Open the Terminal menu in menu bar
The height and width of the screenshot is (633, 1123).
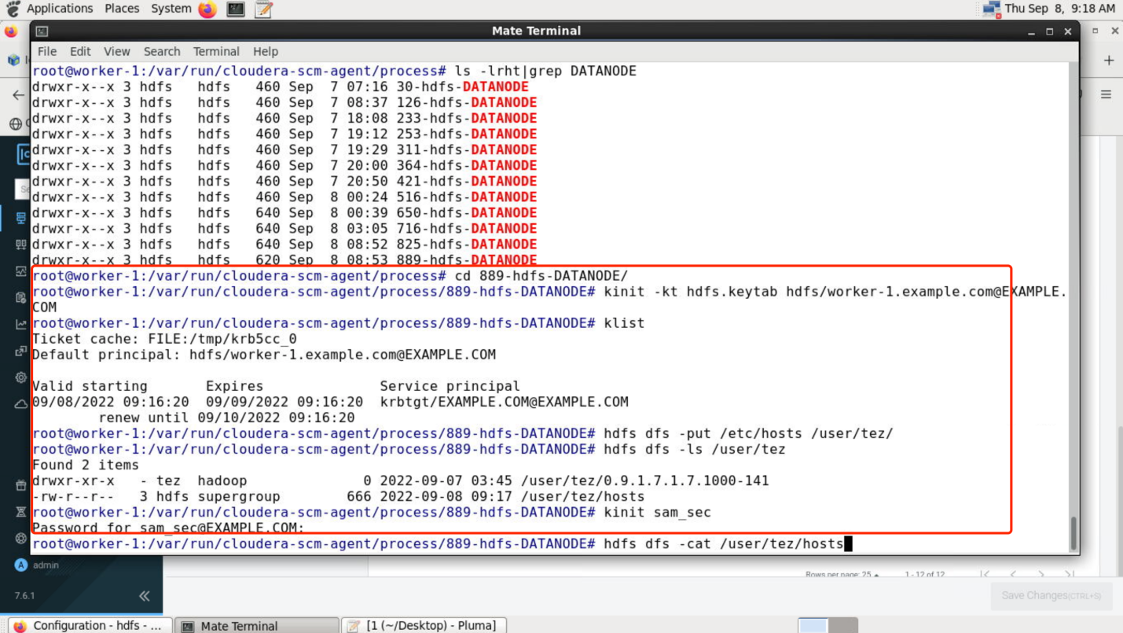click(216, 51)
